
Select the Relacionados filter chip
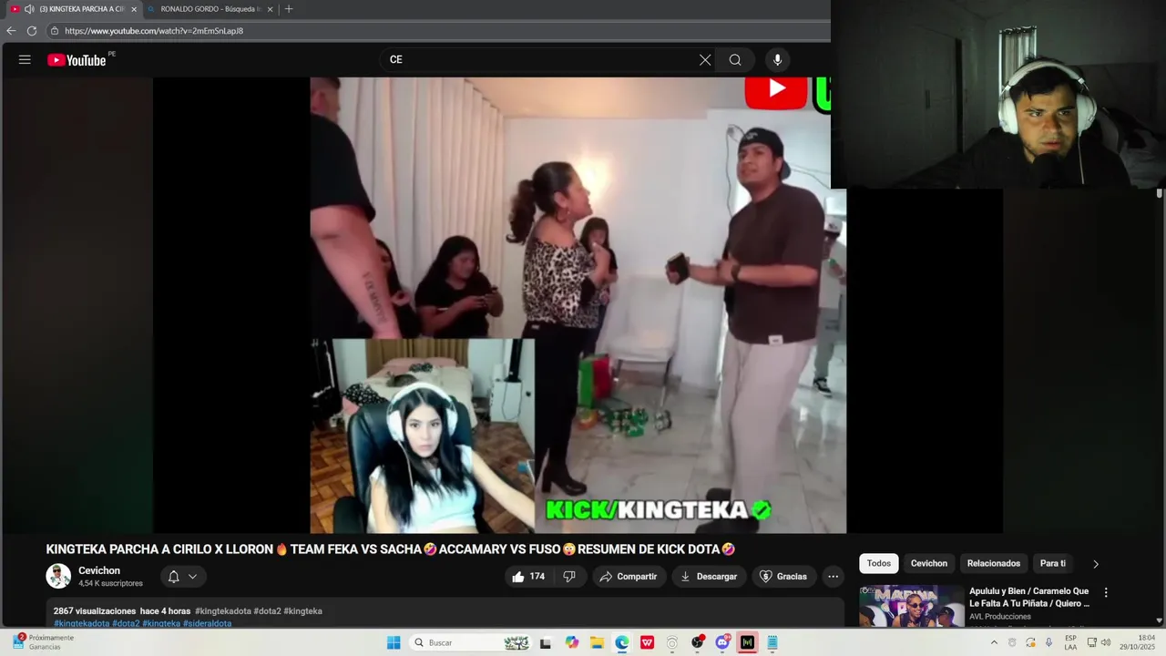(x=994, y=563)
